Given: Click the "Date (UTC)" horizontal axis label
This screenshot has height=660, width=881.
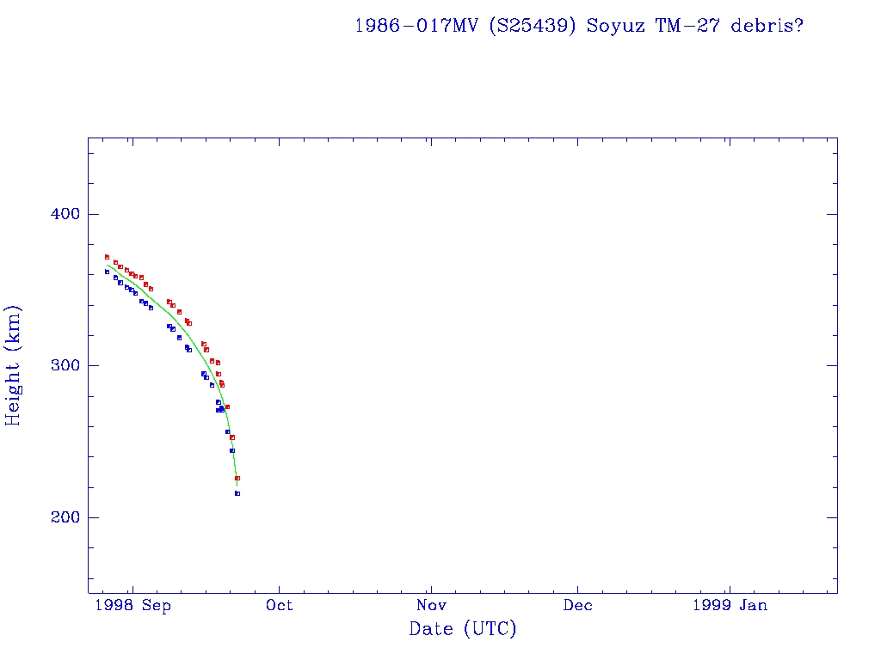Looking at the screenshot, I should [x=463, y=629].
